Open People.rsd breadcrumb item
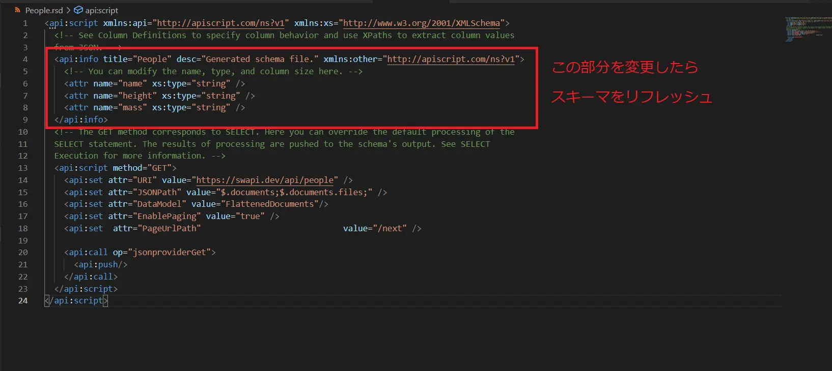The width and height of the screenshot is (832, 371). pyautogui.click(x=44, y=10)
